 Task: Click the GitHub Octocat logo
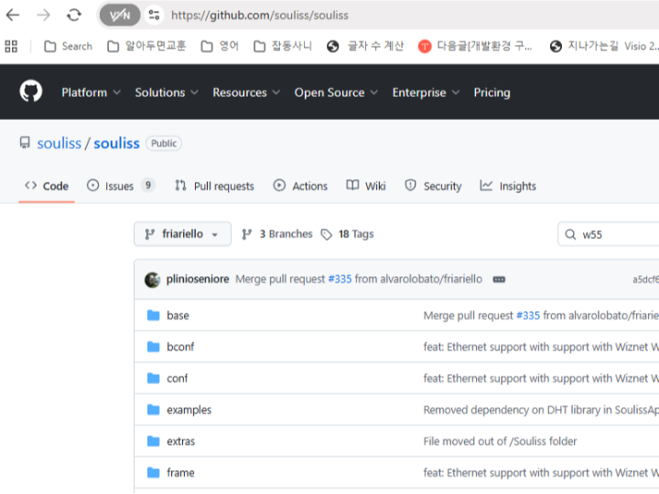click(31, 91)
